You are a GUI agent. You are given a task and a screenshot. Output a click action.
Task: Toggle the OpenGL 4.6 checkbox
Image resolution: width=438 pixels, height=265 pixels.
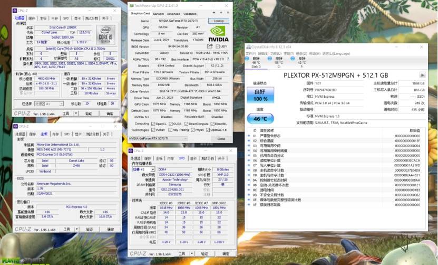[x=208, y=130]
